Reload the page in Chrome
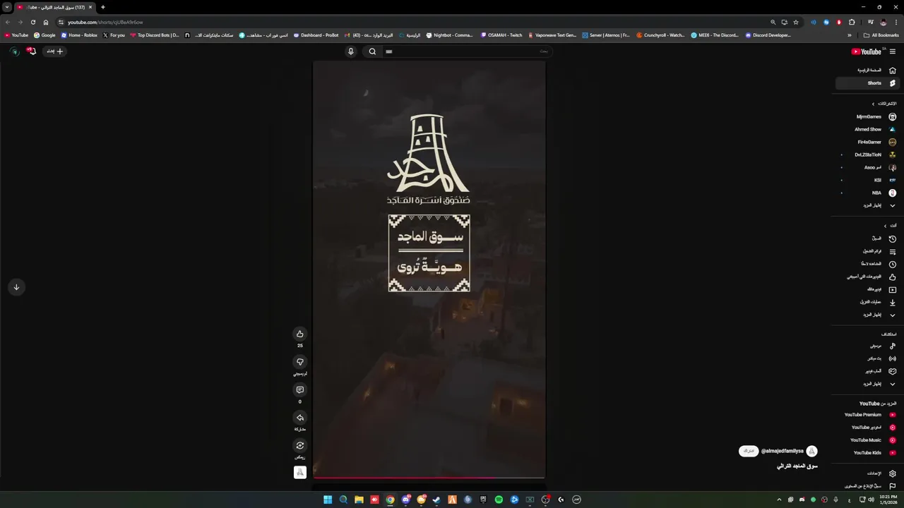The width and height of the screenshot is (904, 508). tap(32, 22)
